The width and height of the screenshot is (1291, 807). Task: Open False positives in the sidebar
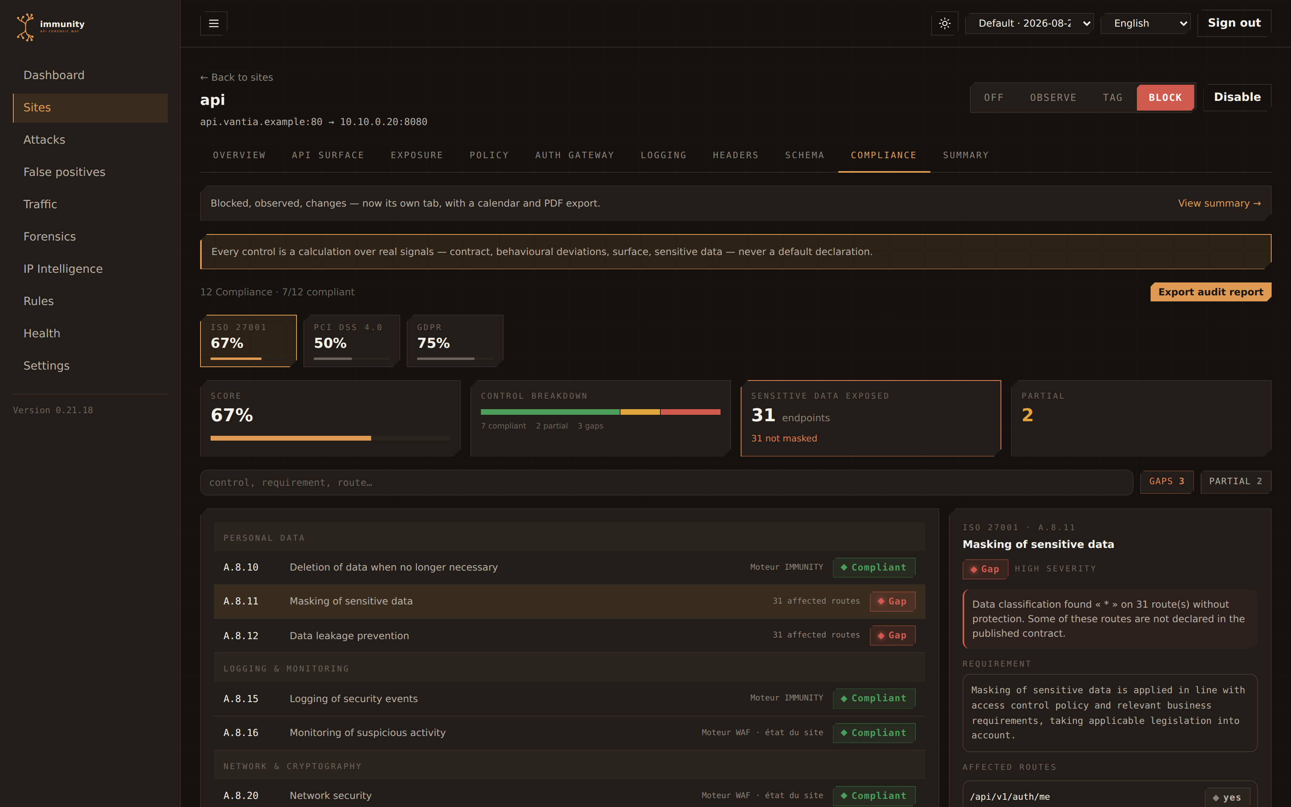(x=90, y=172)
